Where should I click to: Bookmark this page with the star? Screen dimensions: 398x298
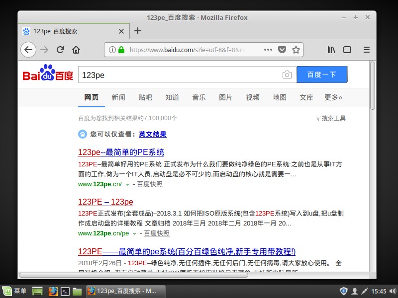coord(297,50)
